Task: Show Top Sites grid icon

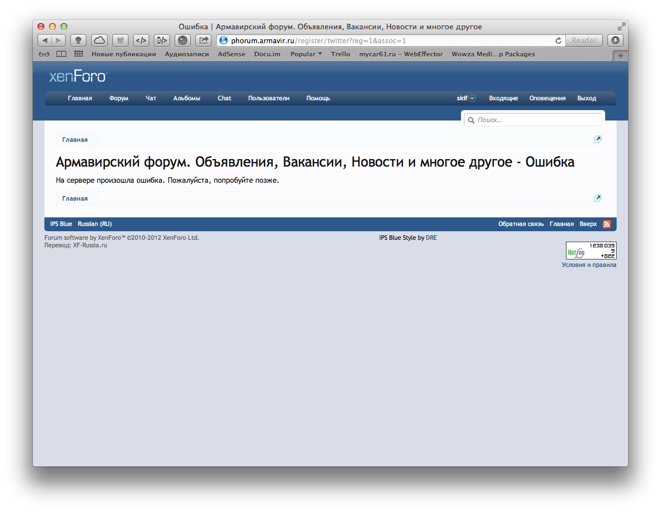Action: pos(78,54)
